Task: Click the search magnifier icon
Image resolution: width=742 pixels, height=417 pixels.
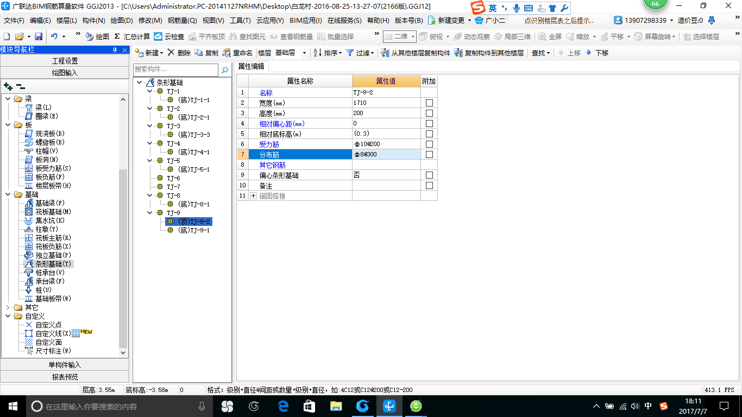Action: click(225, 70)
